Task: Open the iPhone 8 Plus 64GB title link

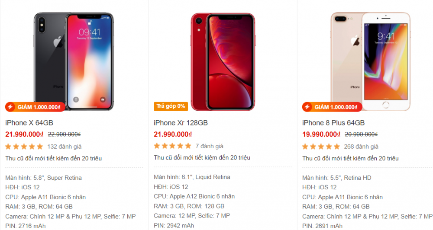Action: point(333,123)
